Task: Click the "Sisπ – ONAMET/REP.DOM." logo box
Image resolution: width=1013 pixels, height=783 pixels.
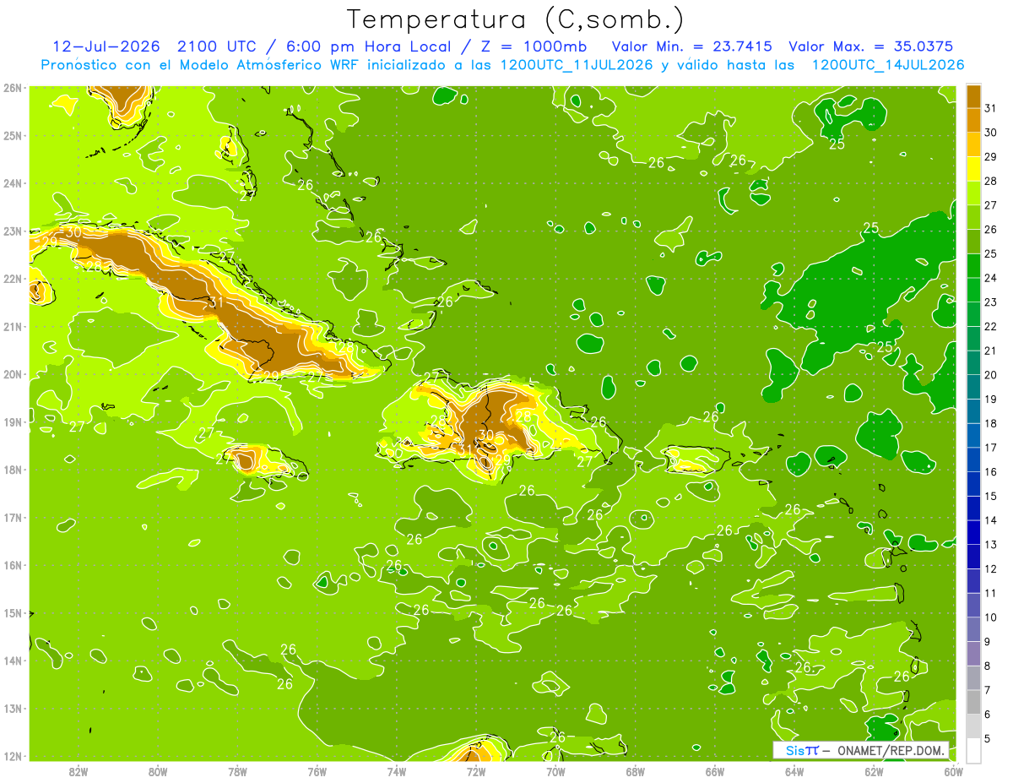Action: click(x=861, y=750)
